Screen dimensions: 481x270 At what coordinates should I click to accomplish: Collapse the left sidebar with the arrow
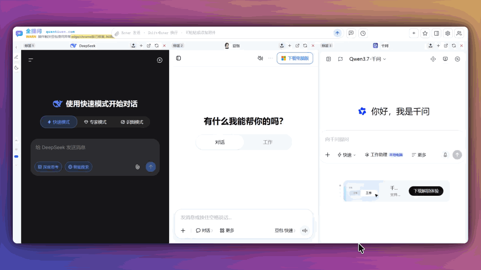click(x=16, y=47)
